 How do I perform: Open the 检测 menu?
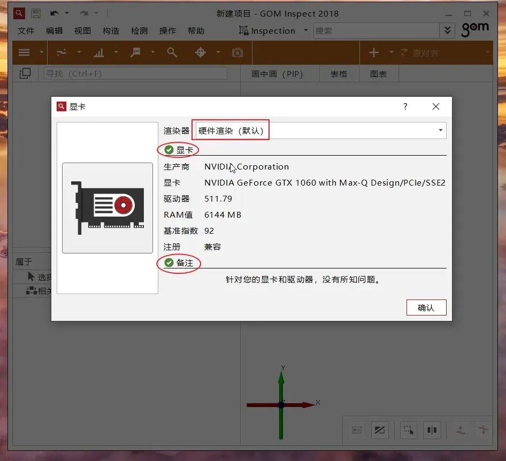pos(140,30)
